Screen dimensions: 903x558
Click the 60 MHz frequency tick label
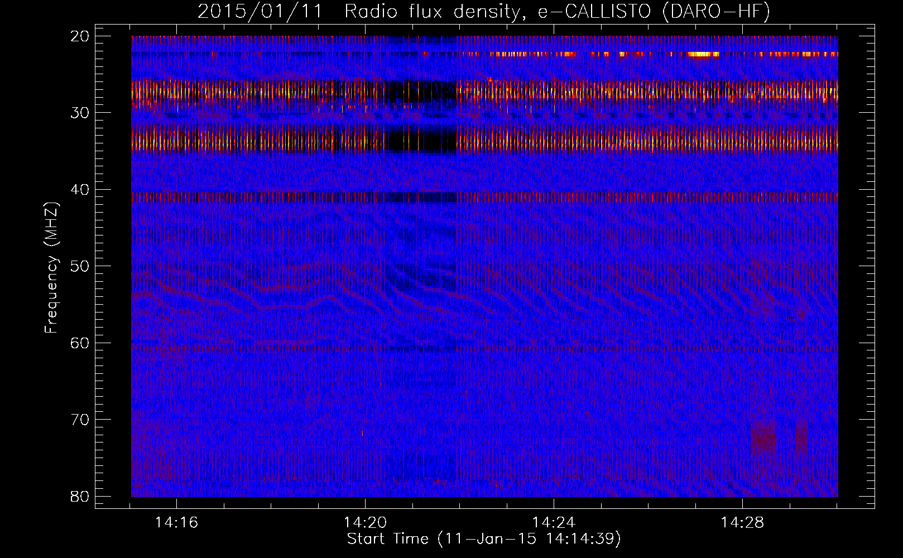(x=80, y=343)
